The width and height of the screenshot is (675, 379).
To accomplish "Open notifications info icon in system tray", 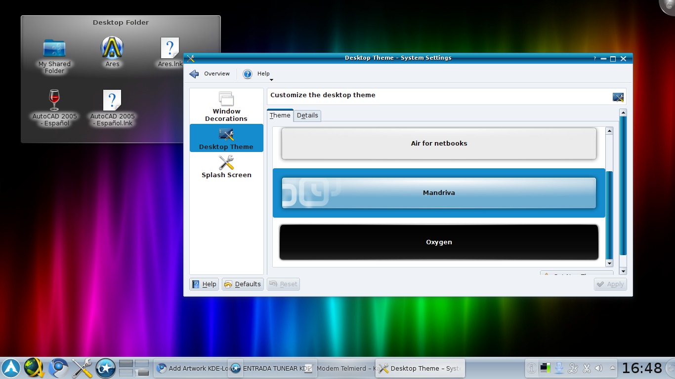I will point(531,368).
